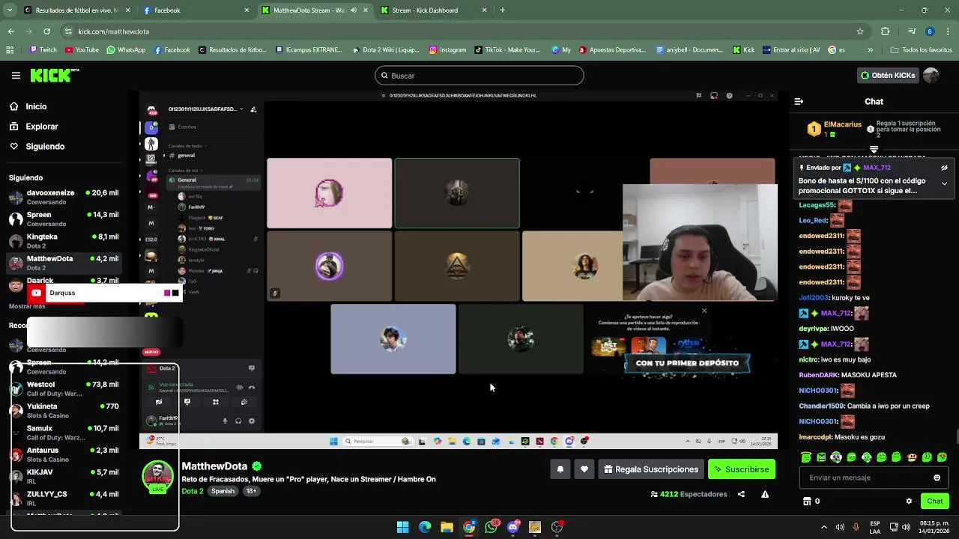Go back in browser history
Screen dimensions: 959x539
(10, 31)
